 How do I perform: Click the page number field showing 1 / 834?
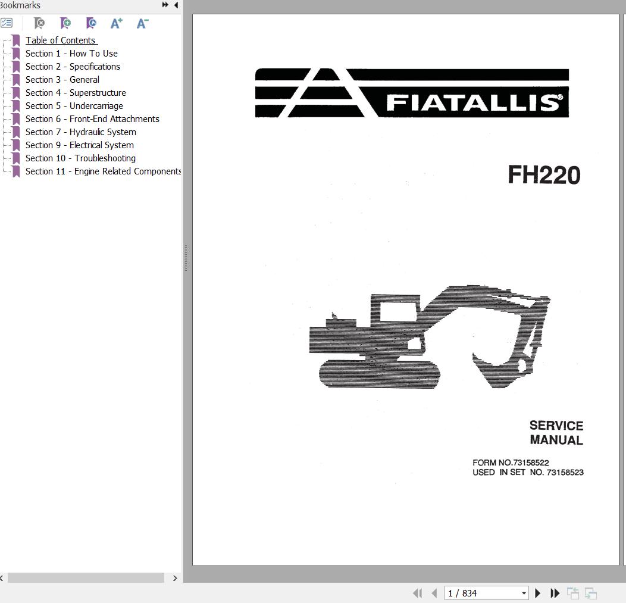point(482,593)
